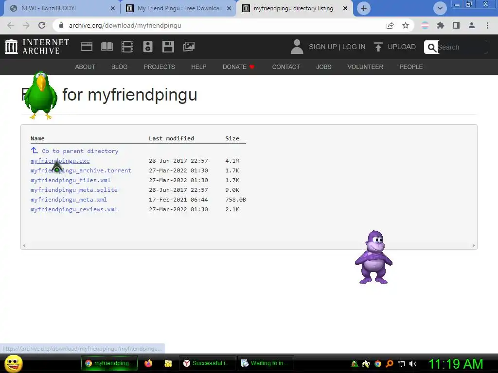498x373 pixels.
Task: Click the browser back arrow
Action: click(11, 25)
